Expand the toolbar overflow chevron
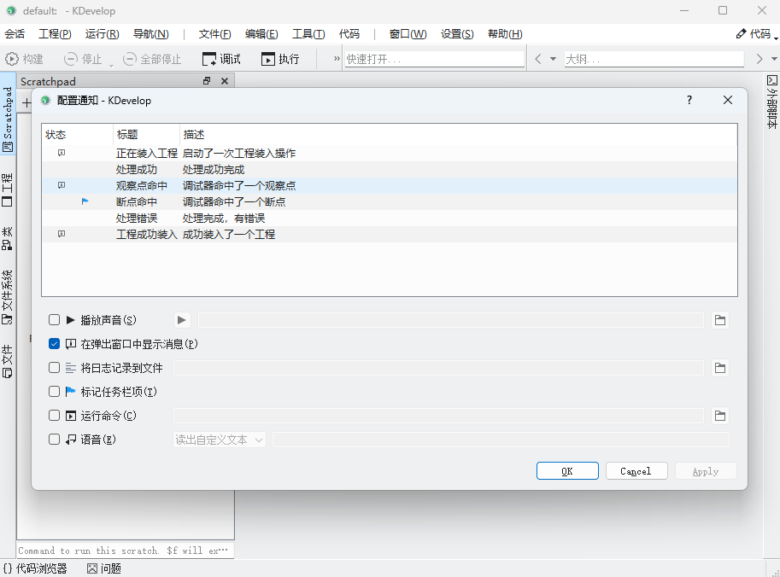Screen dimensions: 780x577 (337, 59)
